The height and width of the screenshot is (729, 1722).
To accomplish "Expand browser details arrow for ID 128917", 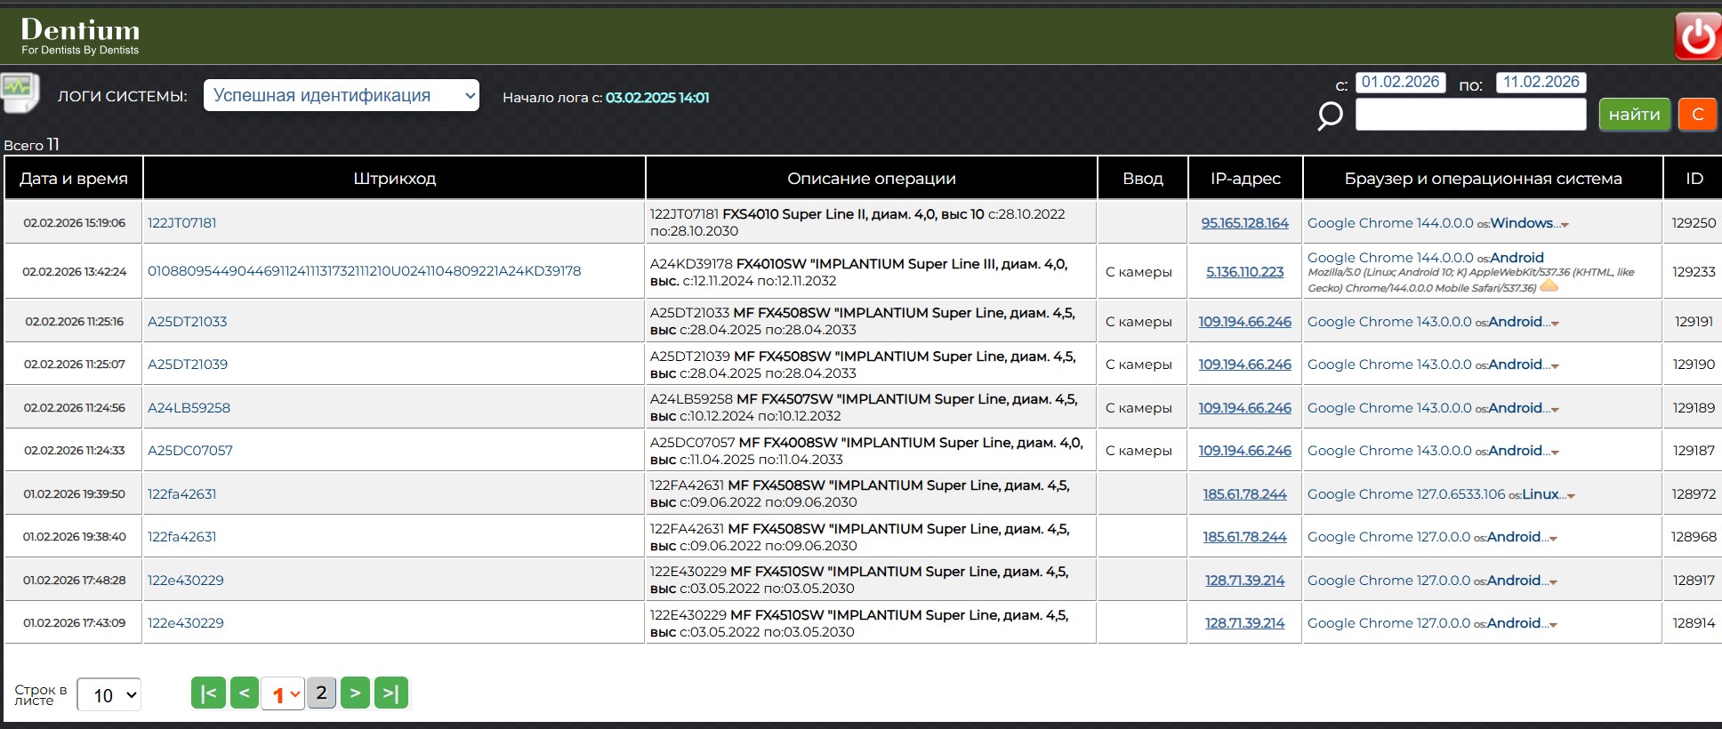I will pos(1553,582).
